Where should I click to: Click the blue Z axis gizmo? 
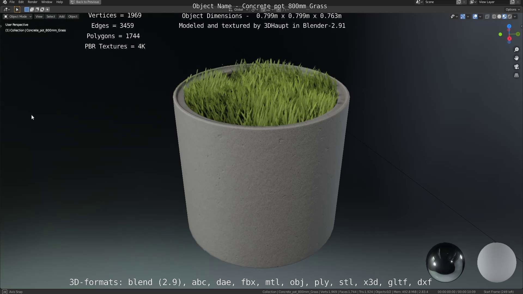pyautogui.click(x=509, y=26)
